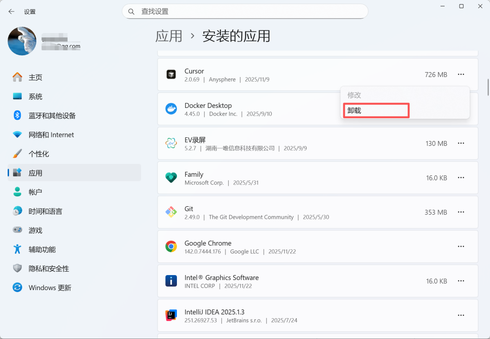Go to 网络和 Internet settings
This screenshot has width=490, height=339.
pyautogui.click(x=74, y=135)
